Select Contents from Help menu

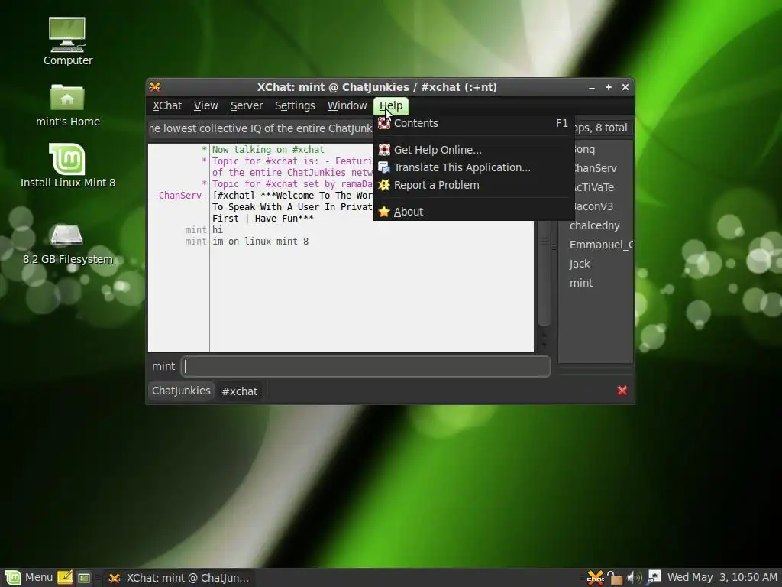[473, 123]
